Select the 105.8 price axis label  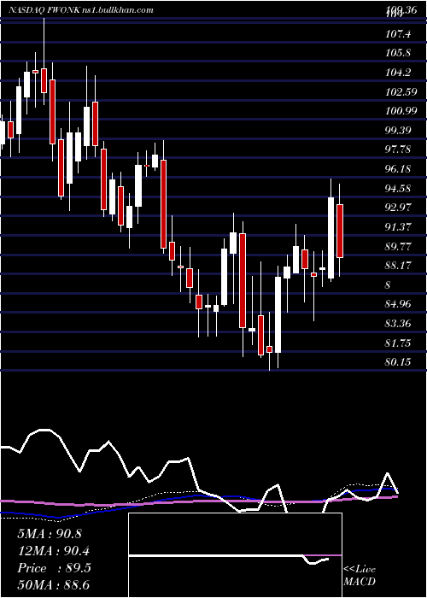399,53
